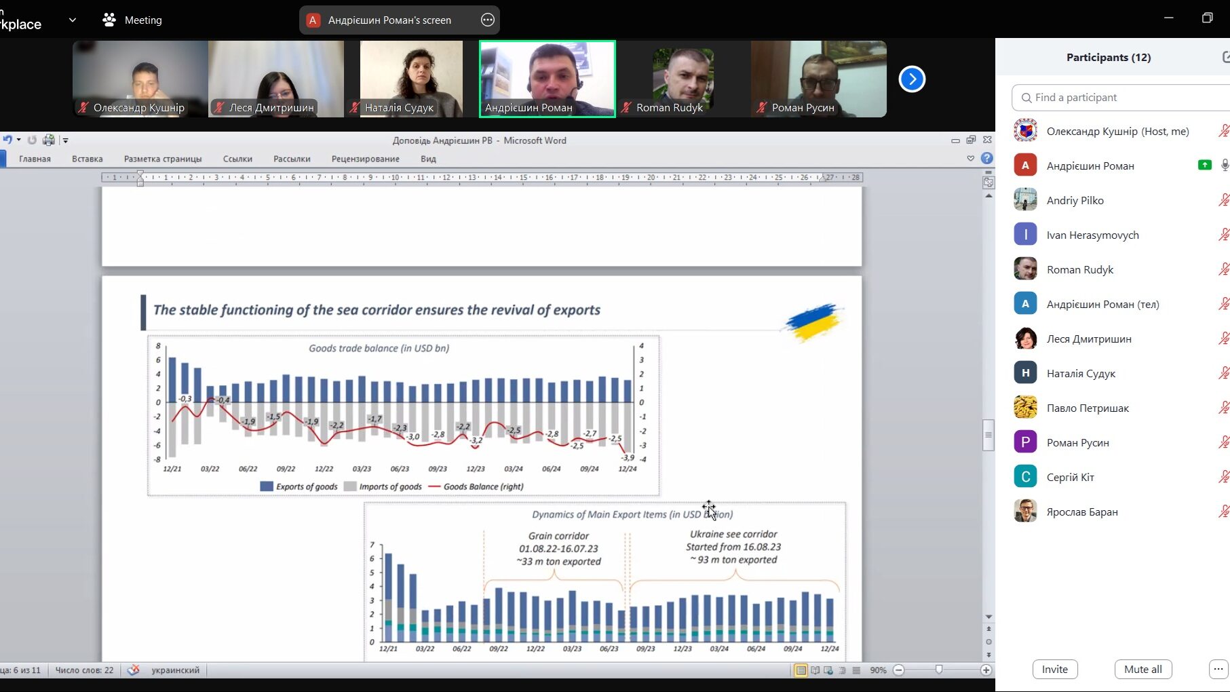
Task: Toggle the ruler button above the scrollbar
Action: point(988,181)
